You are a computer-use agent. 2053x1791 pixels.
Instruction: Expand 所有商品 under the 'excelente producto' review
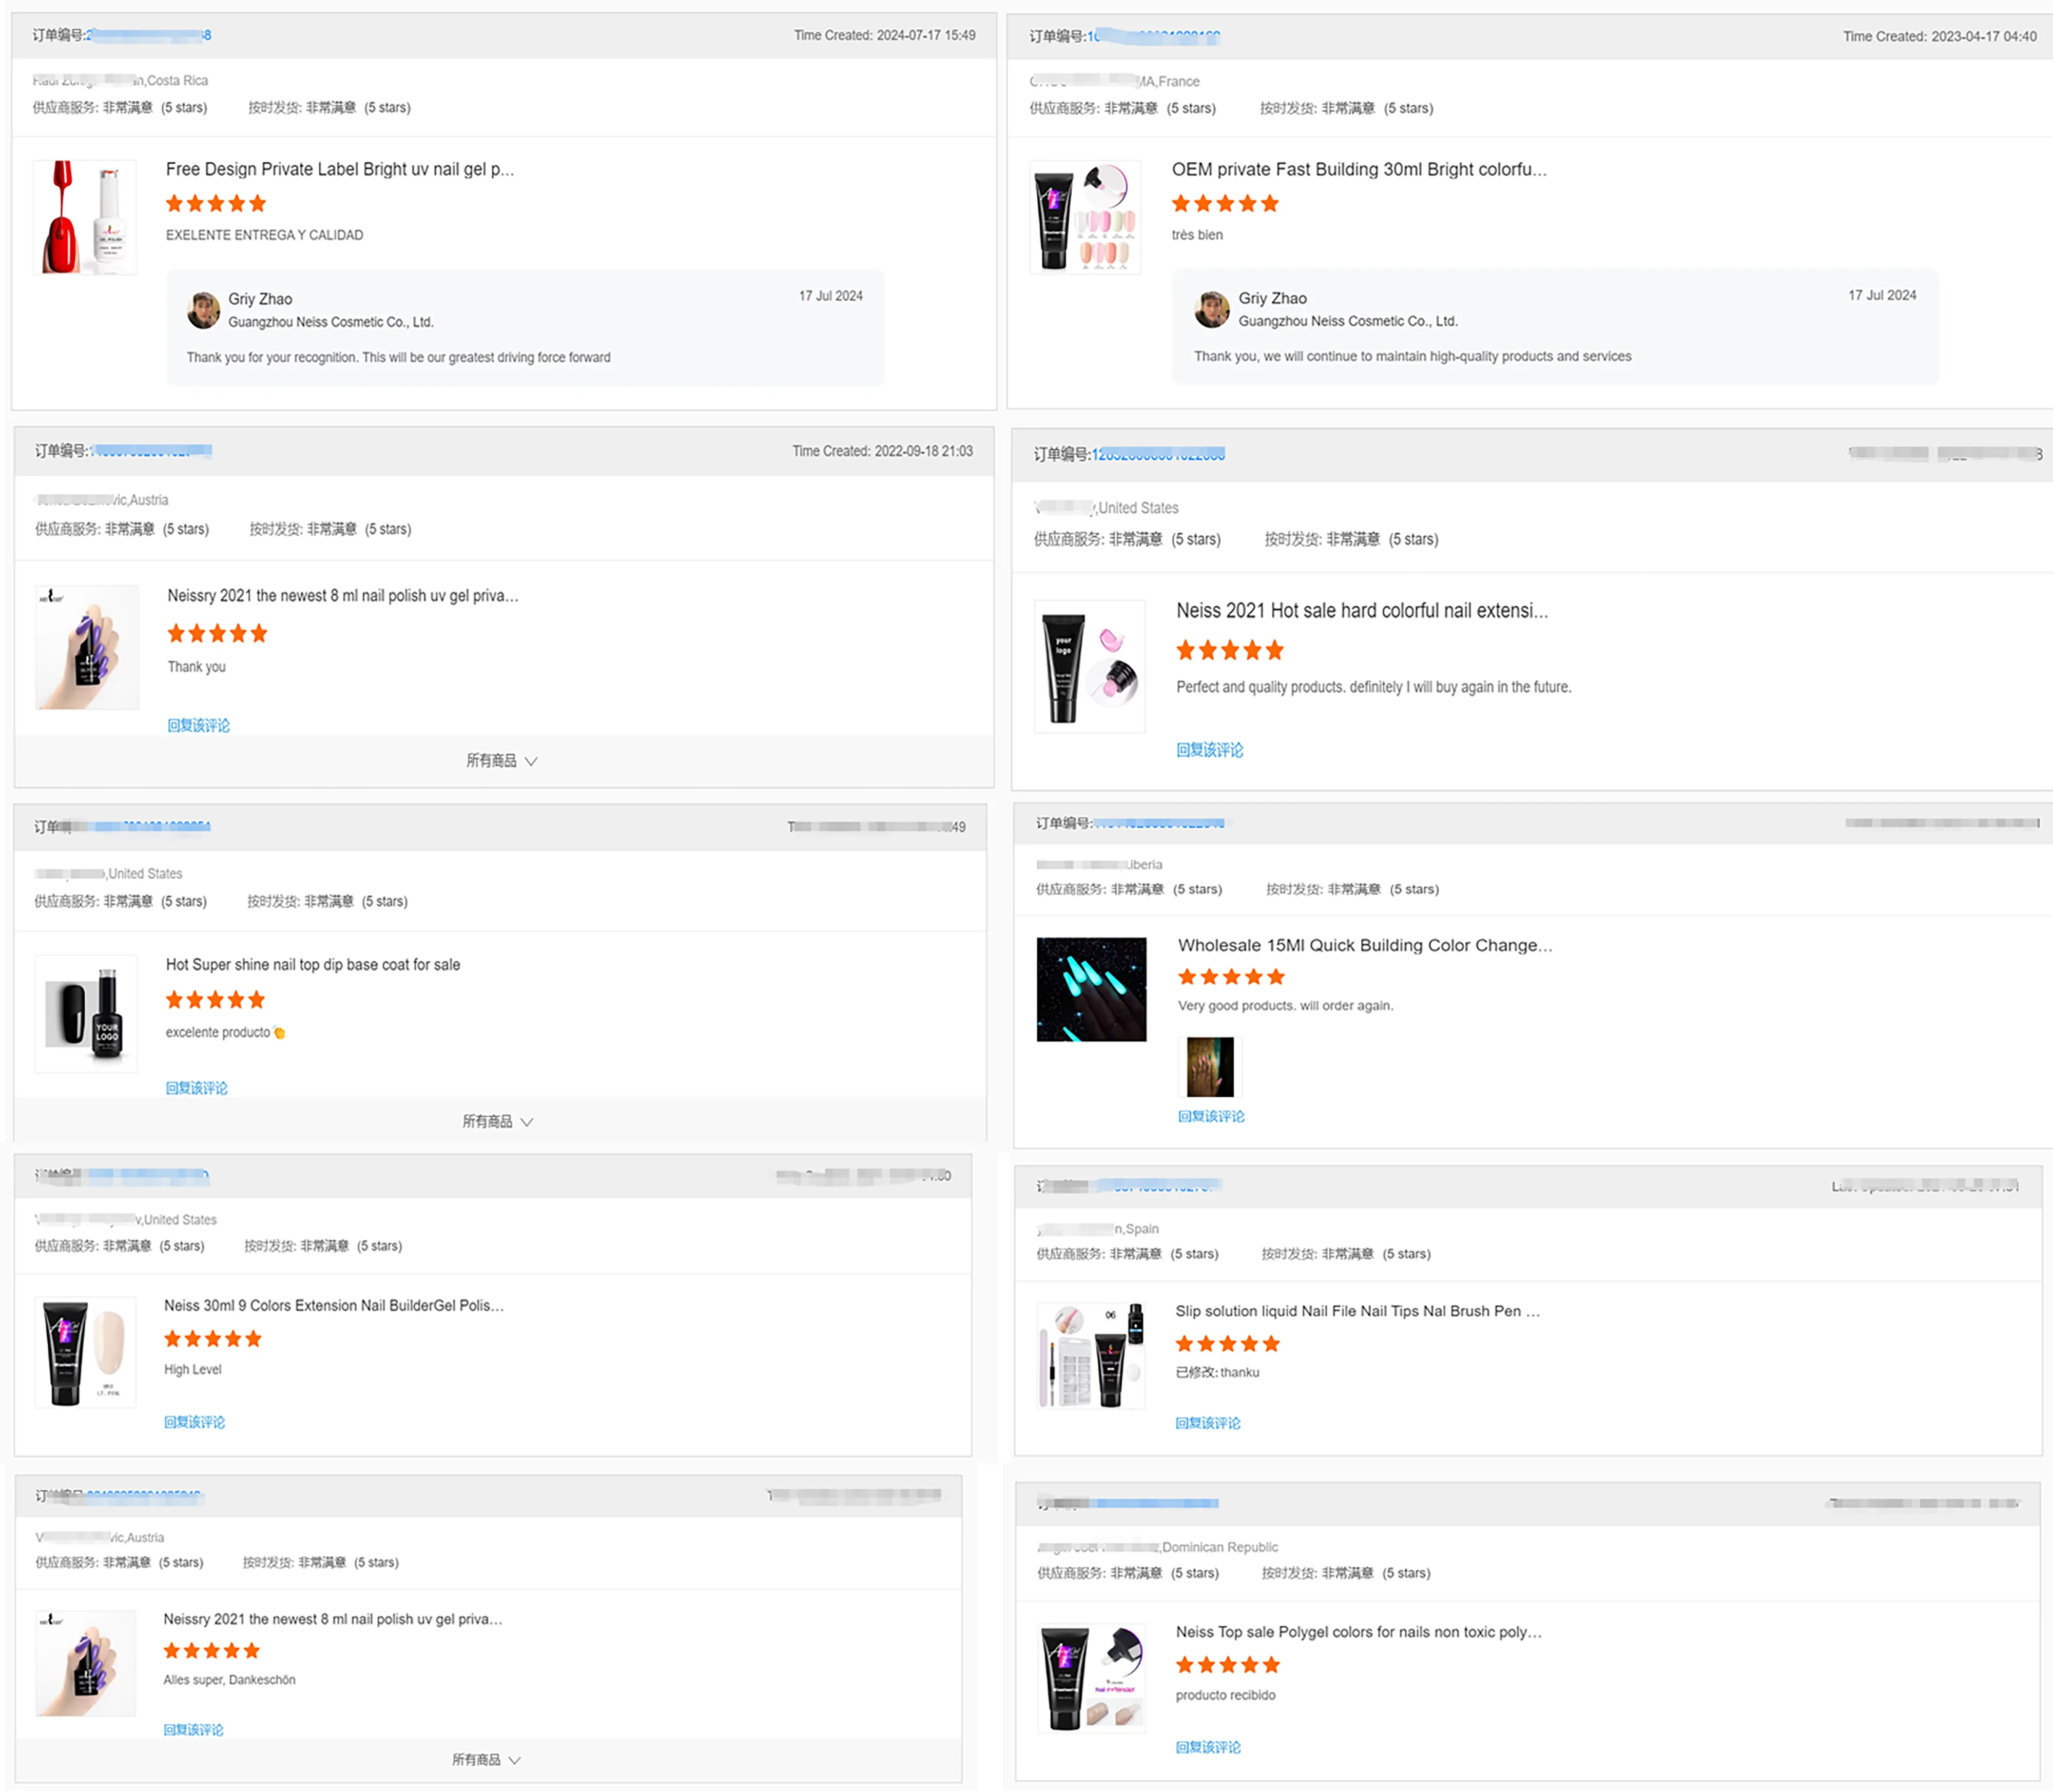click(x=498, y=1121)
